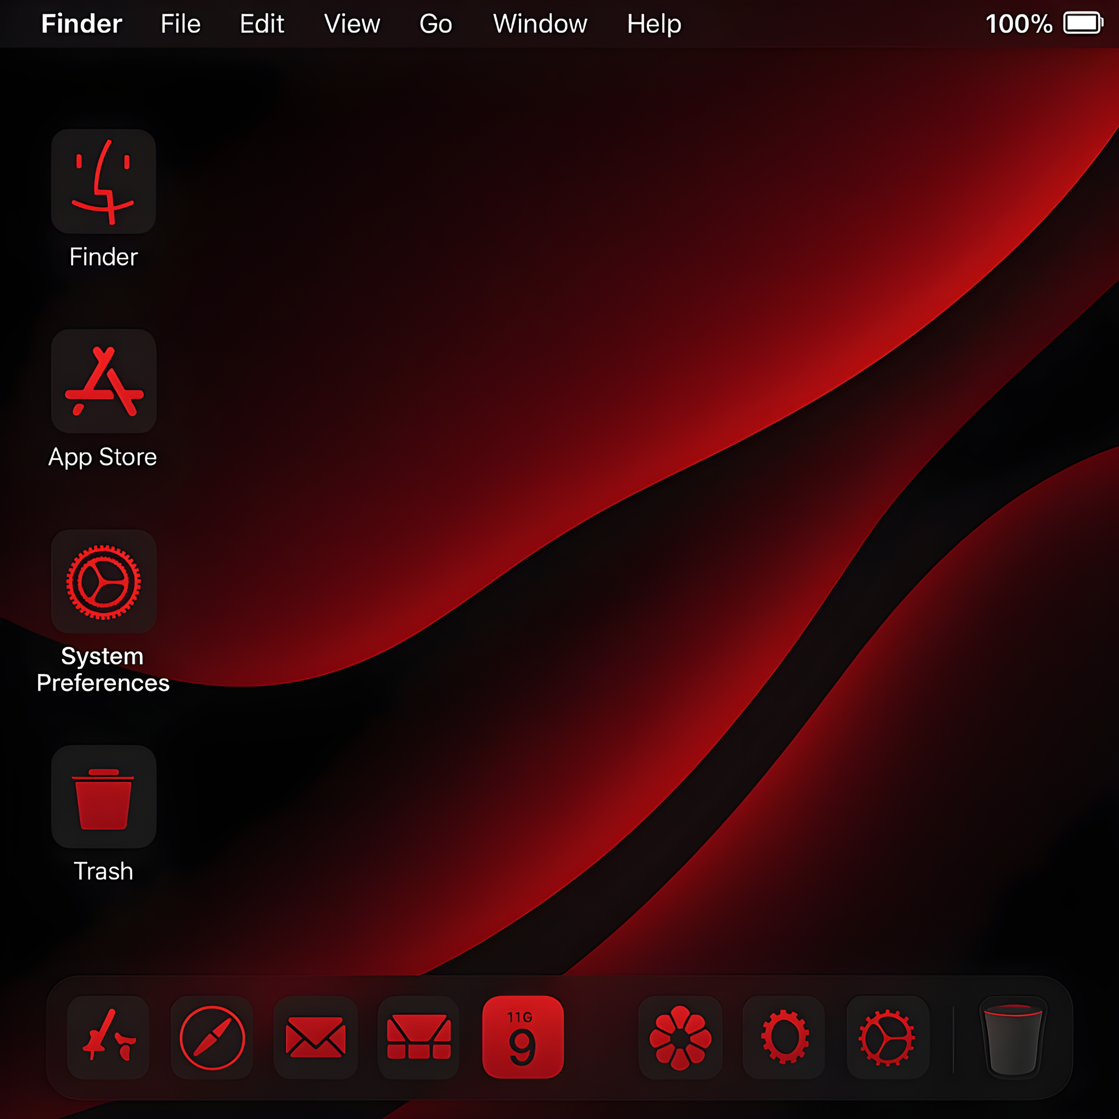Open the Edit menu

pyautogui.click(x=262, y=24)
